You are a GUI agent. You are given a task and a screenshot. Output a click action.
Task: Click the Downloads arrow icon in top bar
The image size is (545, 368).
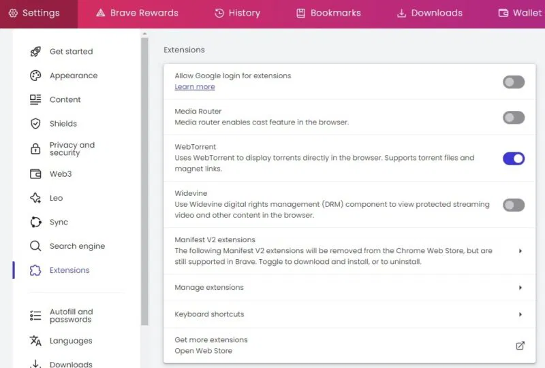pos(401,13)
